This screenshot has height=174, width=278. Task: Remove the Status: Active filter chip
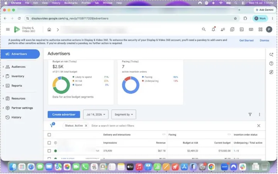[86, 126]
